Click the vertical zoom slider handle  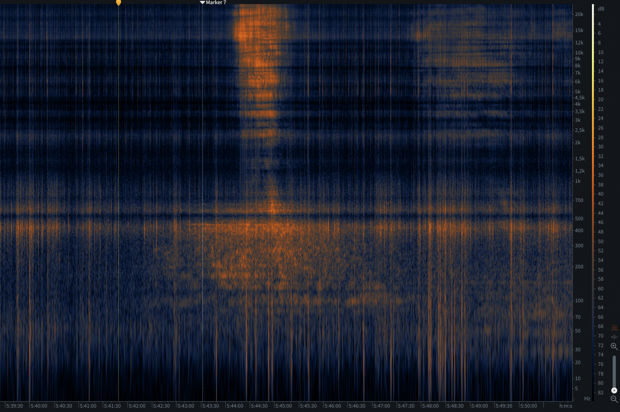click(614, 390)
